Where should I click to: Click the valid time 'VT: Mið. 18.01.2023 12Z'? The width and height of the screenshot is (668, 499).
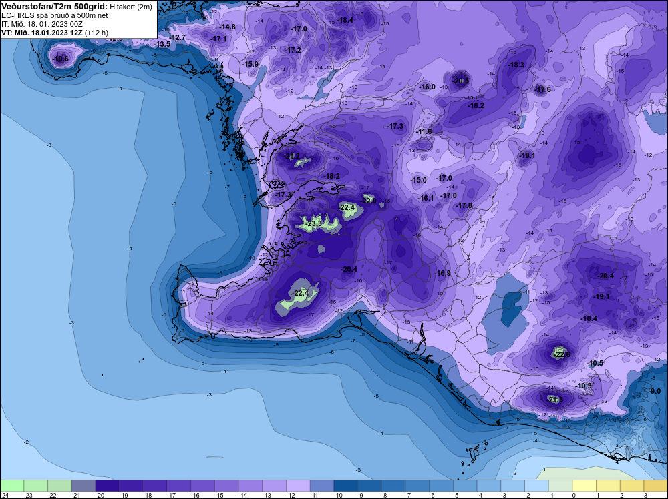click(41, 33)
